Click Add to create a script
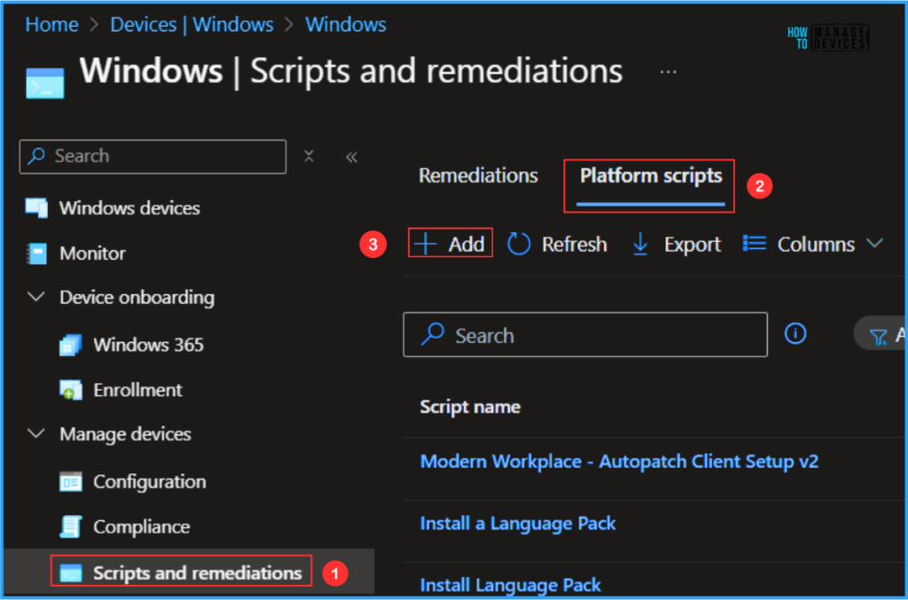The image size is (908, 600). pyautogui.click(x=450, y=244)
